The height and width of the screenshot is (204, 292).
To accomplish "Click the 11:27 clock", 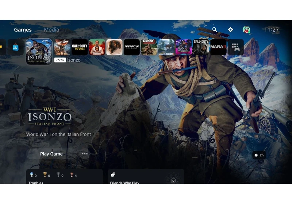I will pos(272,30).
